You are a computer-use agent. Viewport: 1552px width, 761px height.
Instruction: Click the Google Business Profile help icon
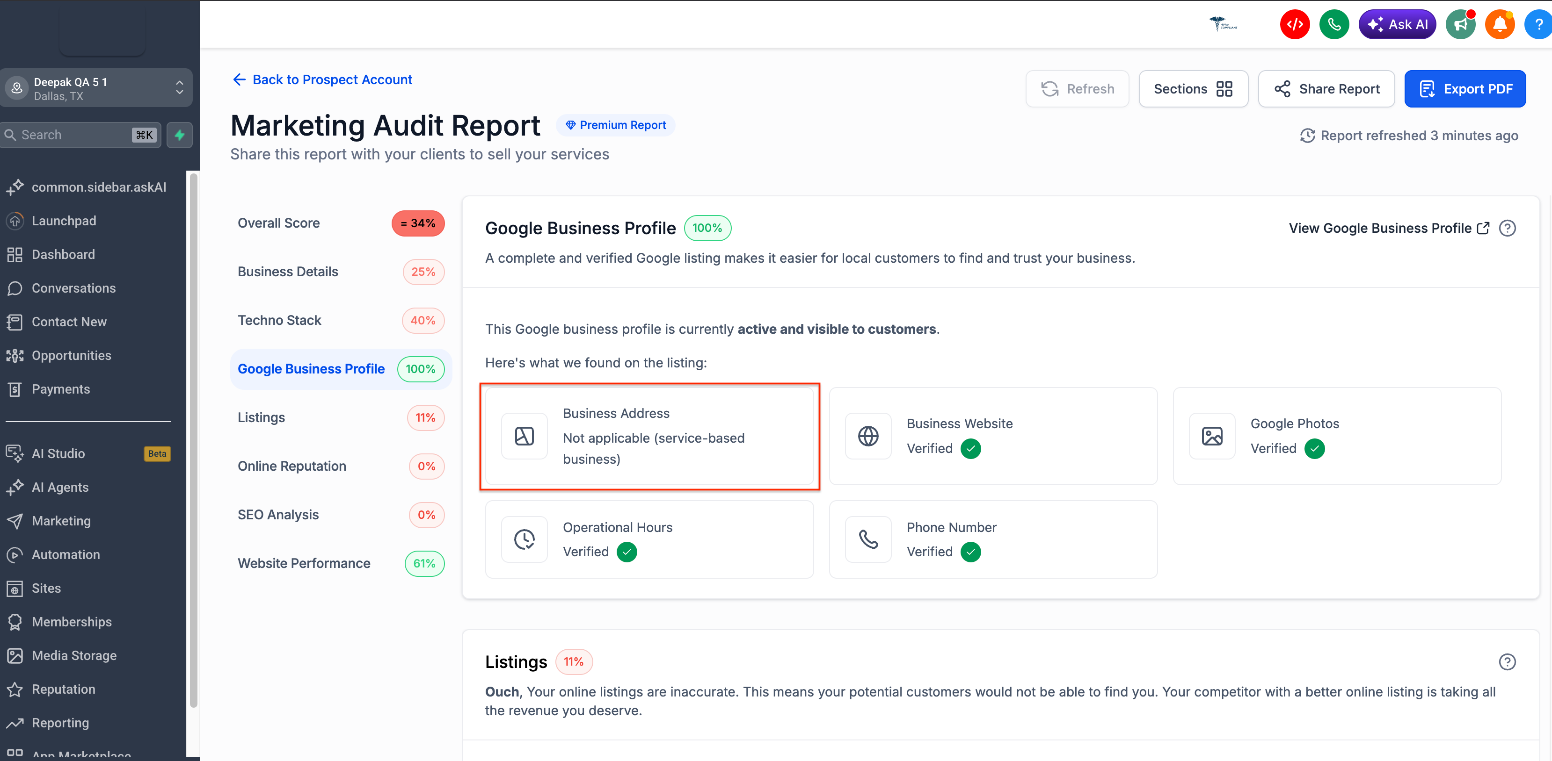point(1507,228)
